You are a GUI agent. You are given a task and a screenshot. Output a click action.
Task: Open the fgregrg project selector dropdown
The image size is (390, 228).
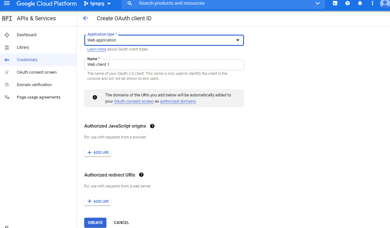[x=97, y=4]
